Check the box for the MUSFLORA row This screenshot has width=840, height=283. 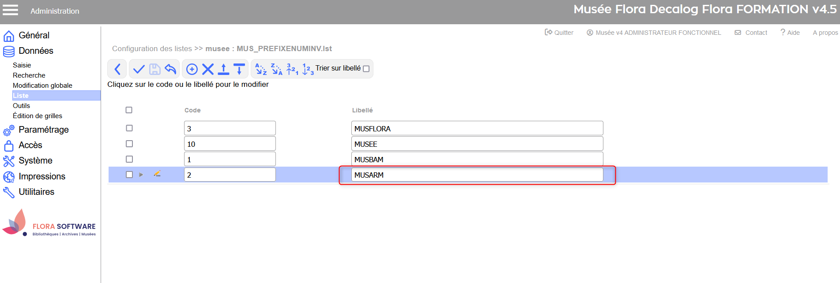coord(129,128)
